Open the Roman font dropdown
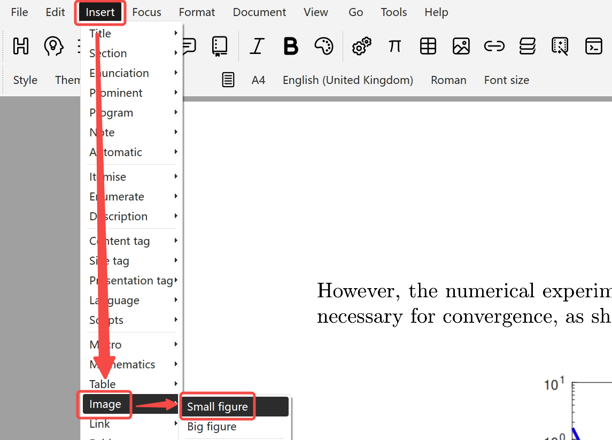Image resolution: width=612 pixels, height=440 pixels. pos(448,80)
